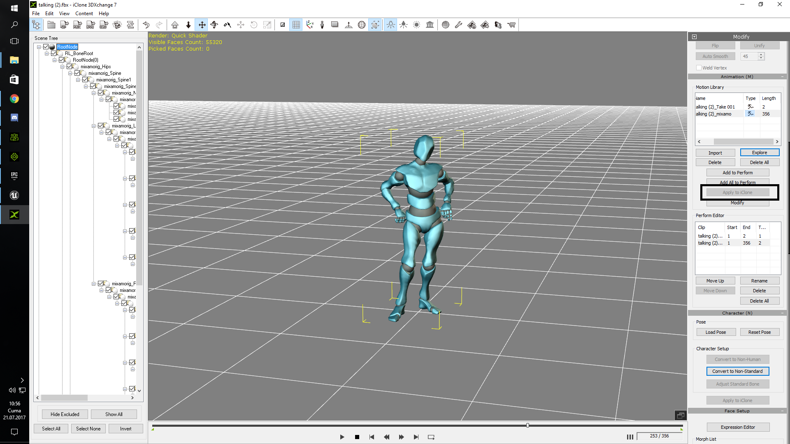Click the Explore button
Image resolution: width=790 pixels, height=444 pixels.
click(x=760, y=153)
